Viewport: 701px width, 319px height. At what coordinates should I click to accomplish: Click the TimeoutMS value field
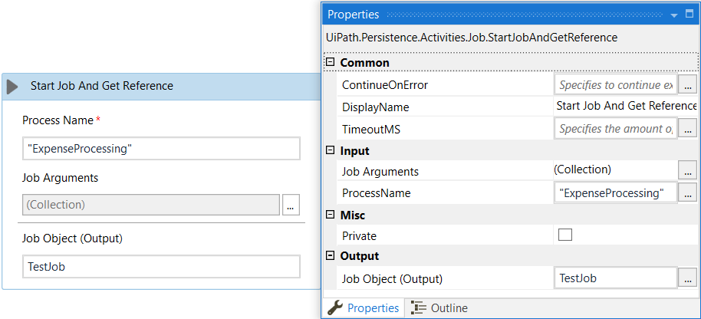click(x=615, y=129)
